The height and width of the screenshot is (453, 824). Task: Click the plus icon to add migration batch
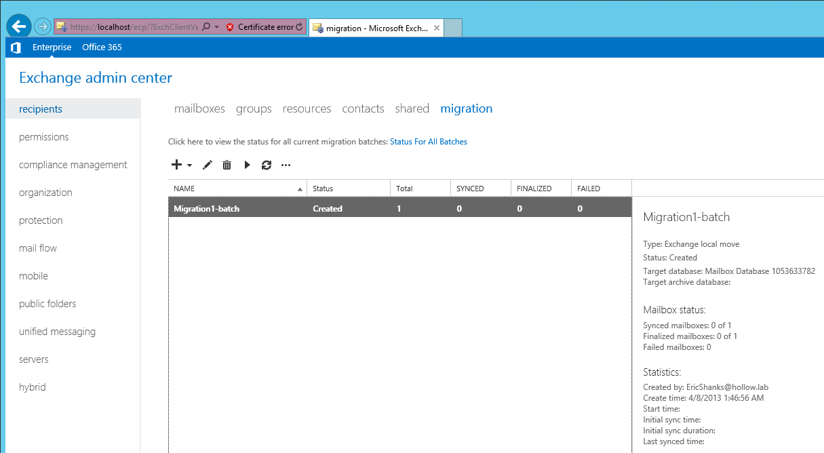point(176,165)
